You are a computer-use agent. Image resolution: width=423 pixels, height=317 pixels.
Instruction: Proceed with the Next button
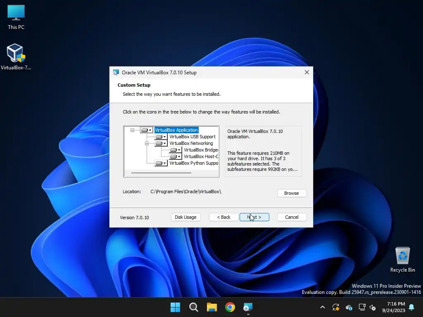pyautogui.click(x=254, y=217)
